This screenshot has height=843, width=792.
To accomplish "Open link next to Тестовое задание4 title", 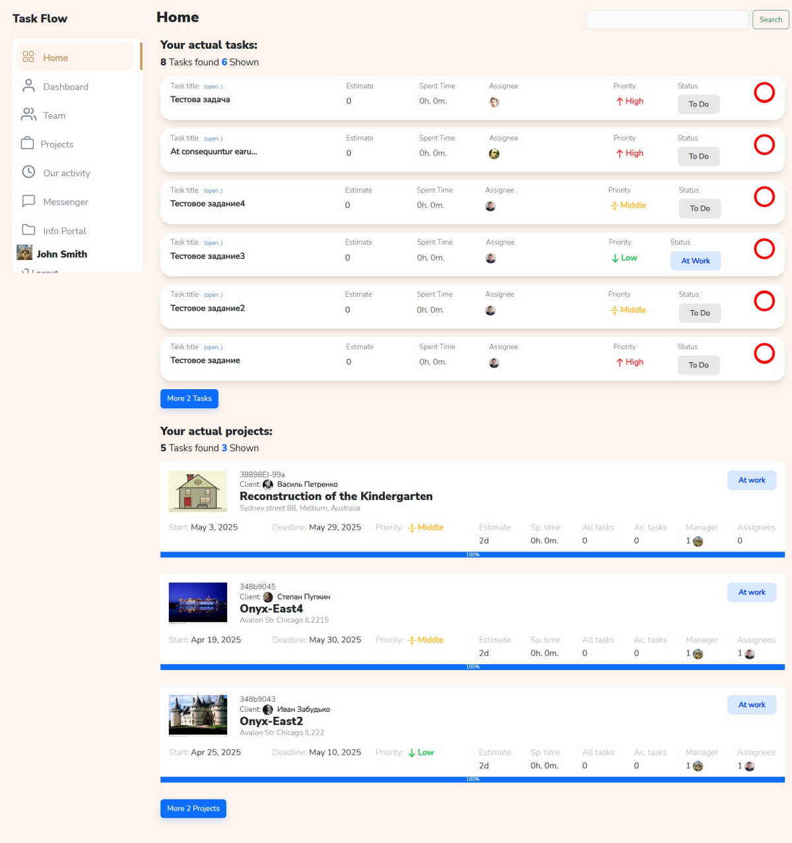I will 213,191.
